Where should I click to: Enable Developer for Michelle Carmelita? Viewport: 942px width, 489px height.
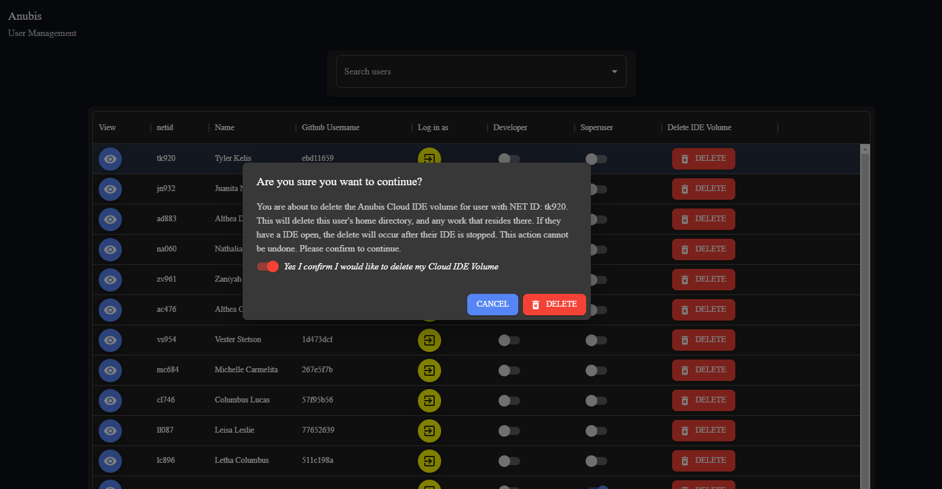[x=509, y=371]
